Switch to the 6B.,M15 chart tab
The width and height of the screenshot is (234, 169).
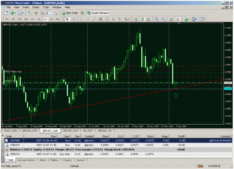pyautogui.click(x=88, y=131)
